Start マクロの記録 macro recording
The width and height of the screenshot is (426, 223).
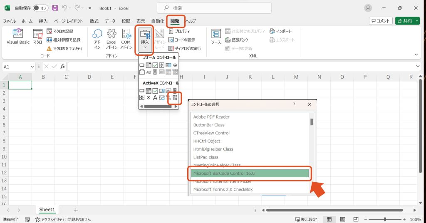pyautogui.click(x=60, y=31)
